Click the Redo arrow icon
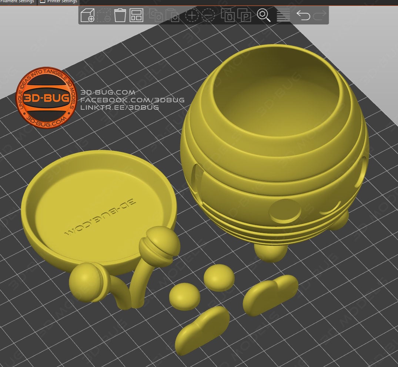 [320, 15]
